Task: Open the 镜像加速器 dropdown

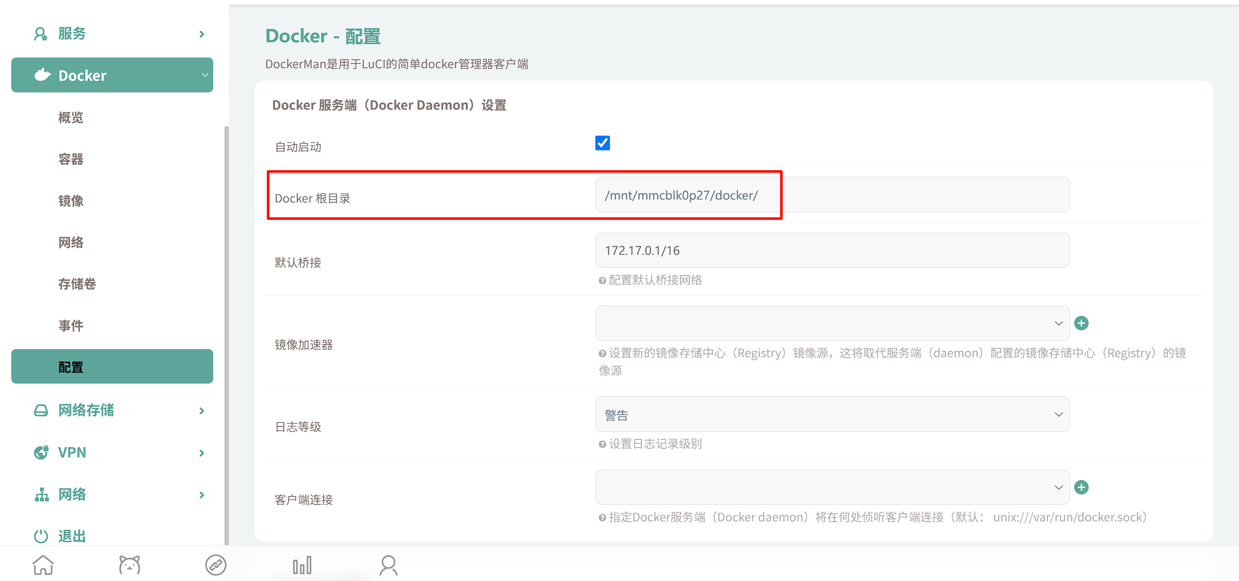Action: [x=832, y=323]
